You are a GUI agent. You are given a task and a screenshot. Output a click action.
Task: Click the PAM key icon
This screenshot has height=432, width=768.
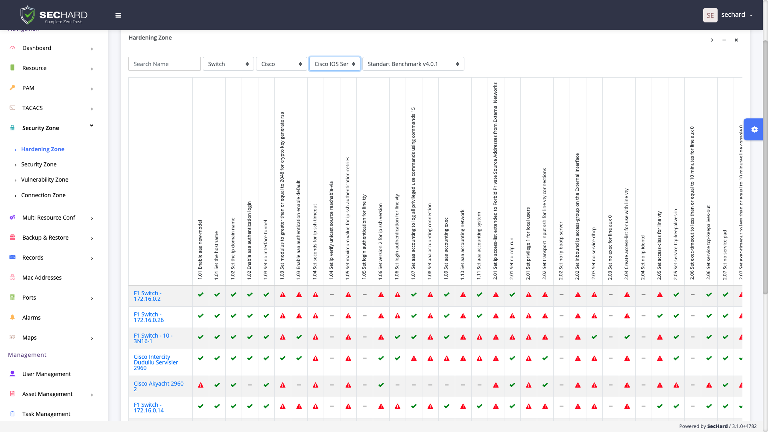point(12,88)
